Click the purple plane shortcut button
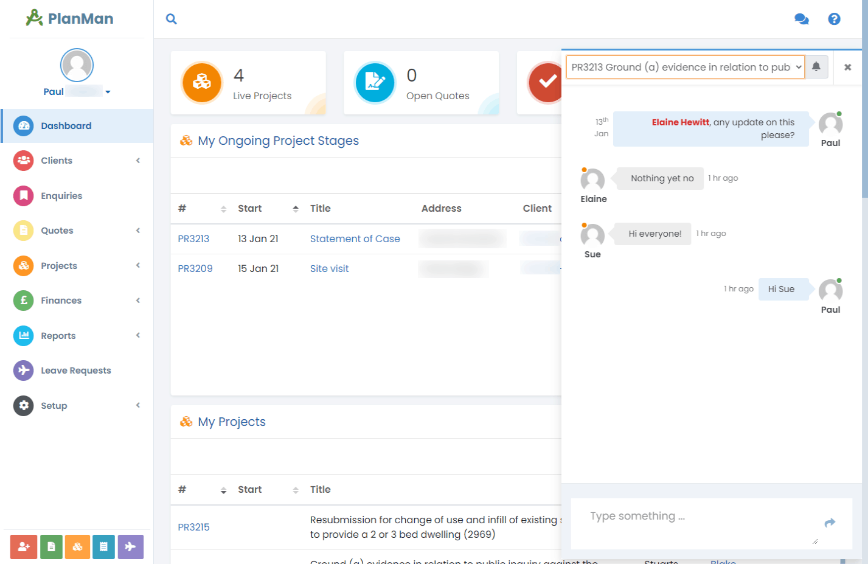The width and height of the screenshot is (868, 564). (x=131, y=547)
